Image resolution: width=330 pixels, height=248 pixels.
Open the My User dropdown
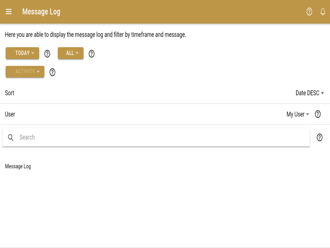tap(298, 114)
